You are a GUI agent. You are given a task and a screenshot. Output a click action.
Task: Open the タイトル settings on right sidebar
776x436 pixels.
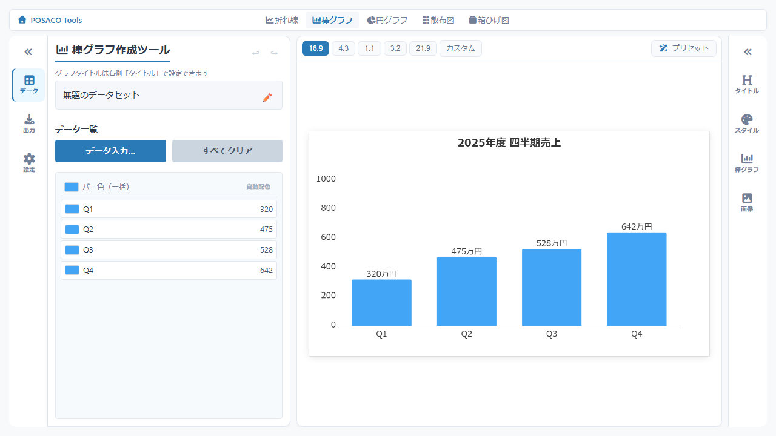point(747,85)
